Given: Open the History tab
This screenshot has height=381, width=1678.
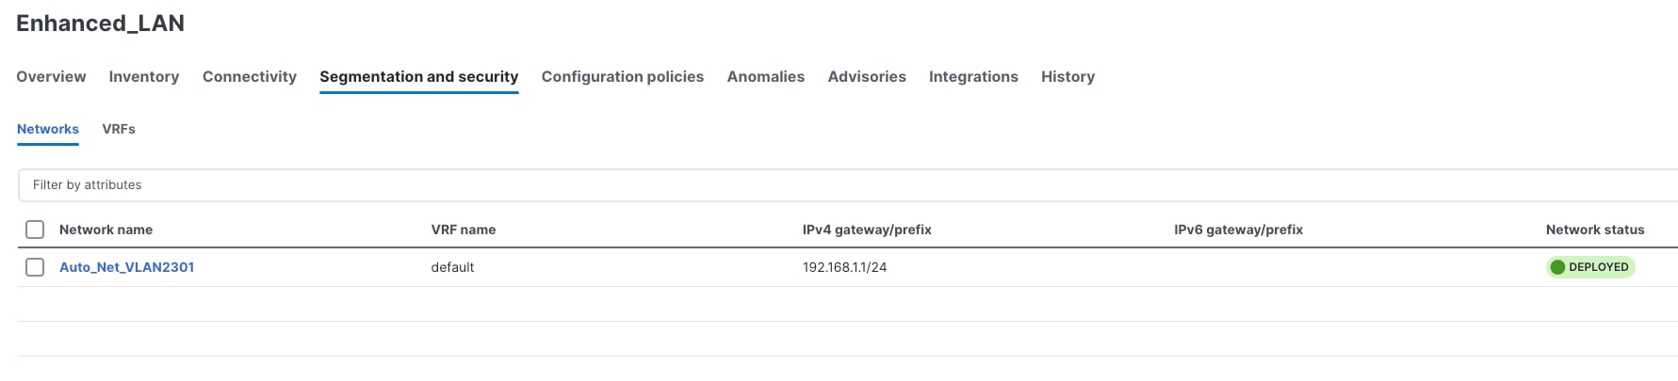Looking at the screenshot, I should (1067, 77).
